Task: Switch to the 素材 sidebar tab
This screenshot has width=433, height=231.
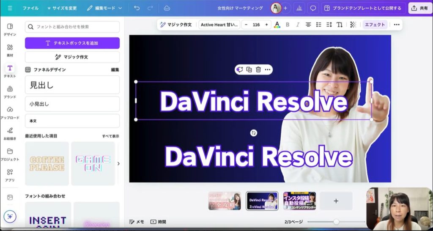Action: pyautogui.click(x=10, y=50)
